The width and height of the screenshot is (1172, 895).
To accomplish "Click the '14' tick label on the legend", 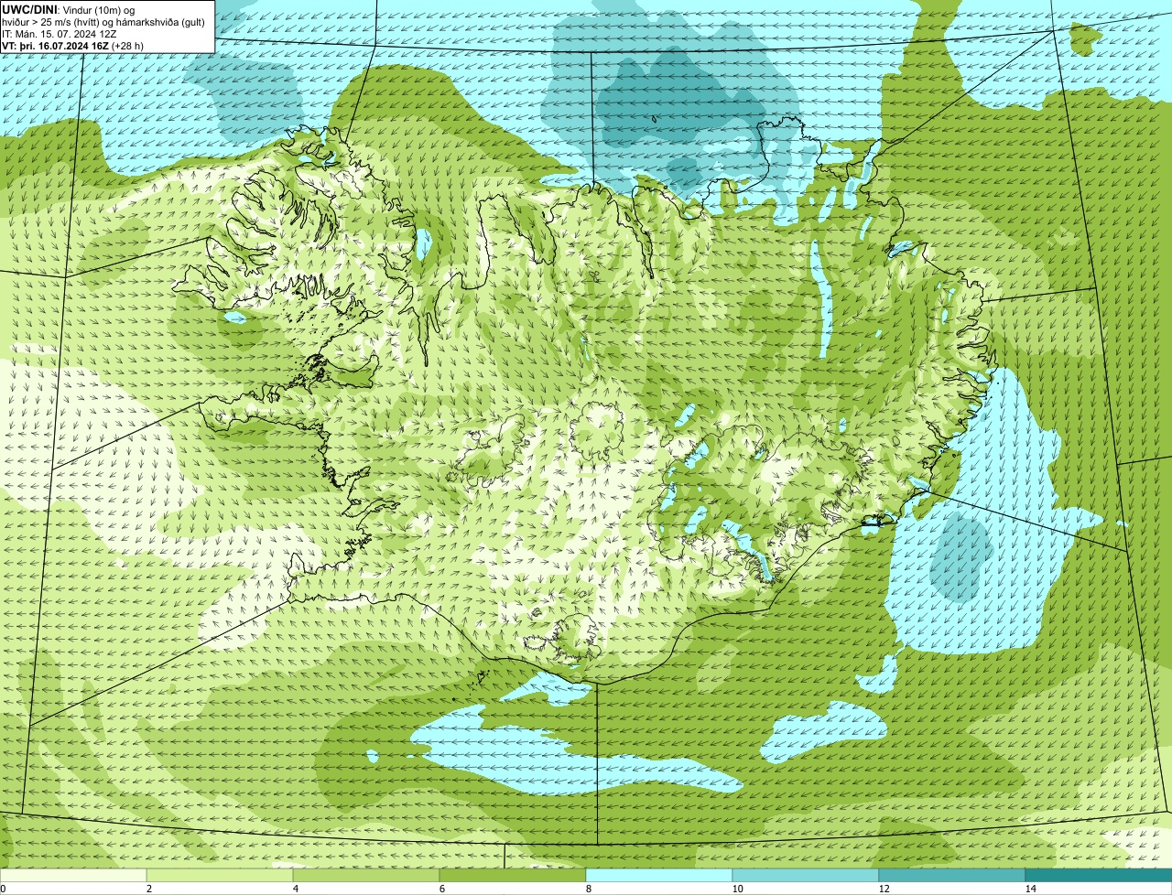I will (1030, 889).
